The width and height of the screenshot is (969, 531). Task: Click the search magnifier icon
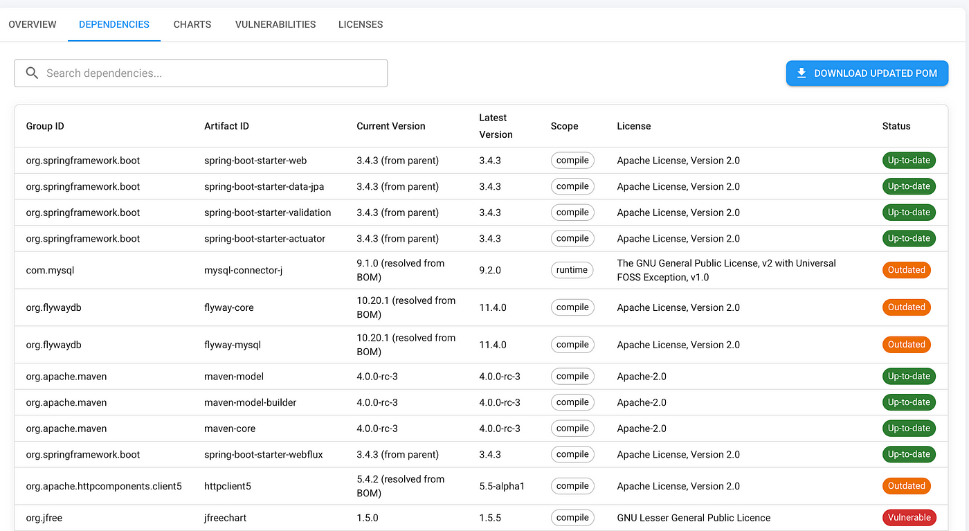tap(32, 73)
